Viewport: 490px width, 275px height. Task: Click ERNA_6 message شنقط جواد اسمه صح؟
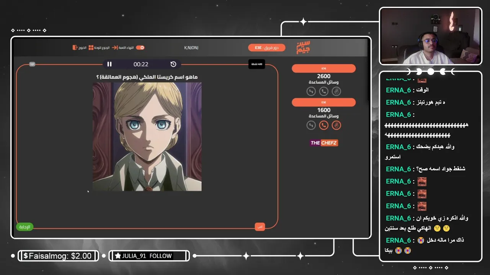[441, 169]
